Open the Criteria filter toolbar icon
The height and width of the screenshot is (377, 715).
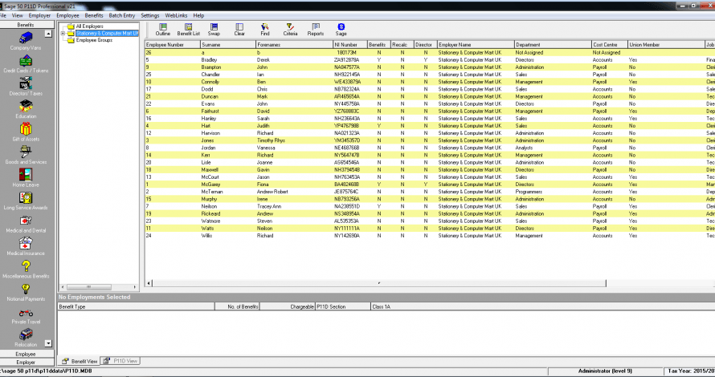point(290,30)
